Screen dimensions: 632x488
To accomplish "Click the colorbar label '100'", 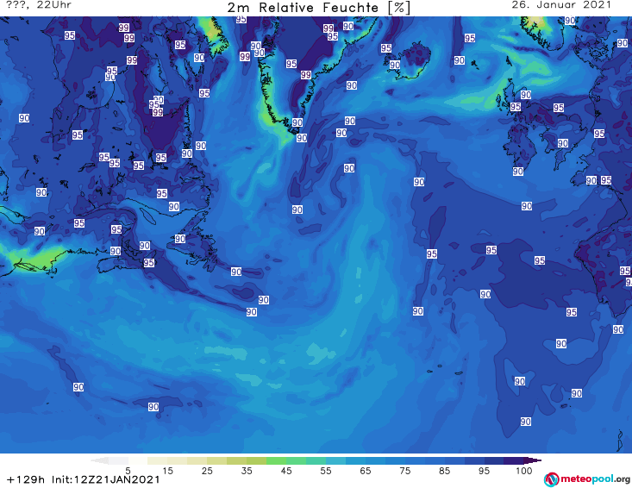I will [524, 471].
